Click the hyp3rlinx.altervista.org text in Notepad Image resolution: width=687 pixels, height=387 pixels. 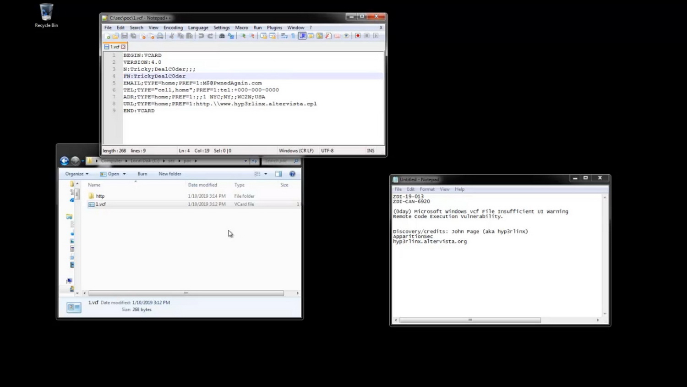(430, 241)
